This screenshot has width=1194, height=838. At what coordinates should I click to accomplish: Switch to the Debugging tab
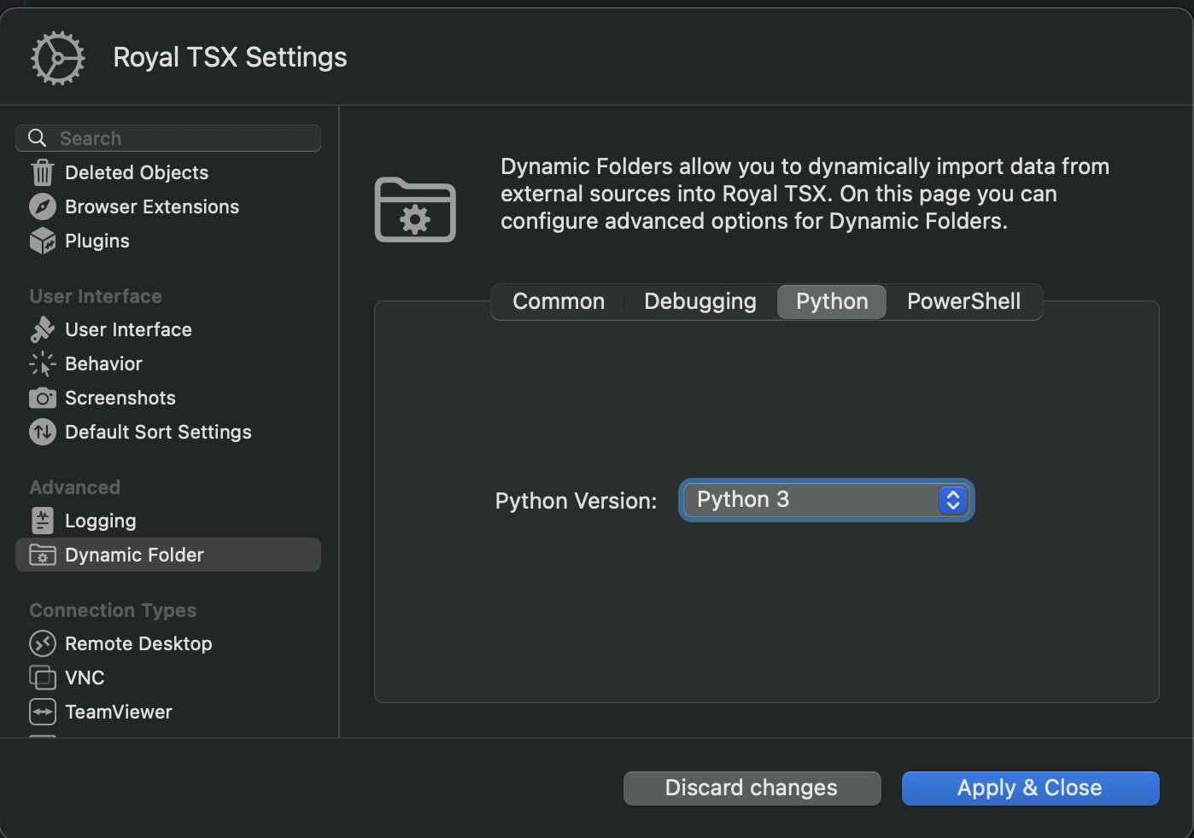point(699,302)
